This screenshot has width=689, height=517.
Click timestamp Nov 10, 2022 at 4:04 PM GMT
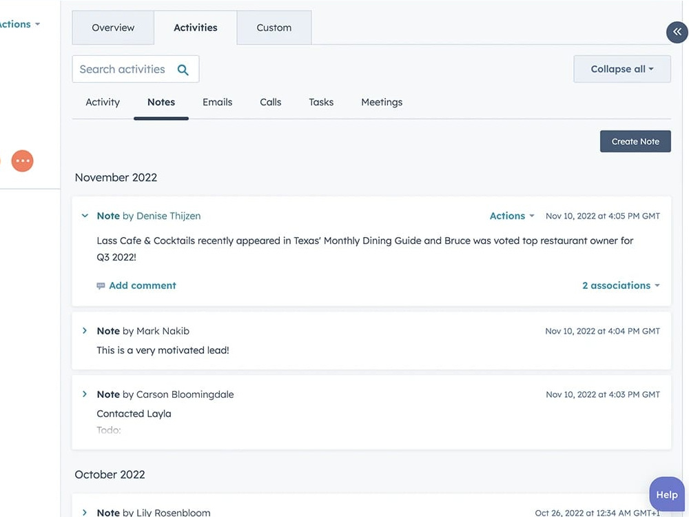click(x=603, y=331)
